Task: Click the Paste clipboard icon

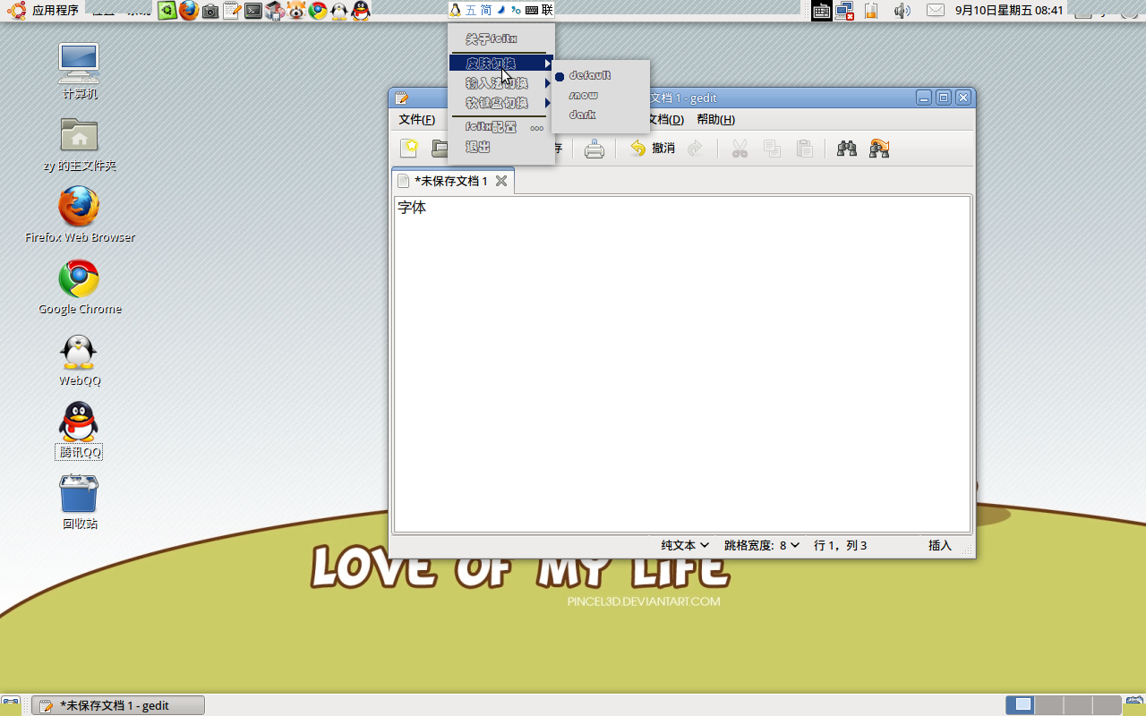Action: pos(805,149)
